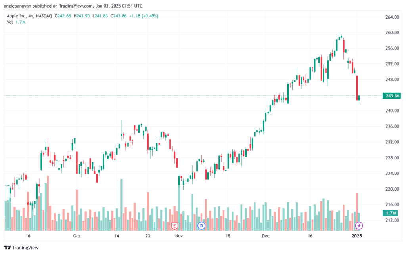
Task: Click the Dec date axis label
Action: pos(265,236)
